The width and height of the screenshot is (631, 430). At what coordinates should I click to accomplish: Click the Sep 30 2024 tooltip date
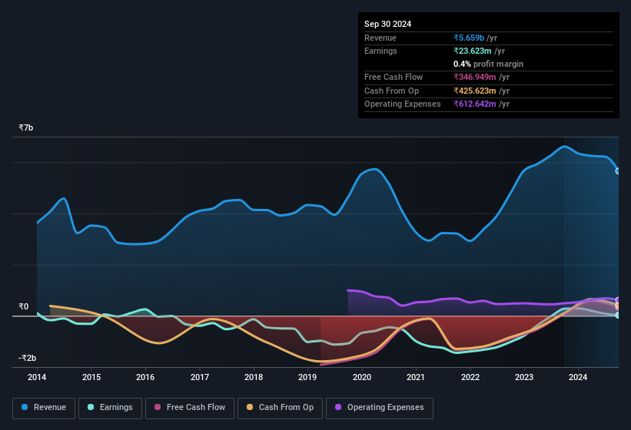pos(388,24)
